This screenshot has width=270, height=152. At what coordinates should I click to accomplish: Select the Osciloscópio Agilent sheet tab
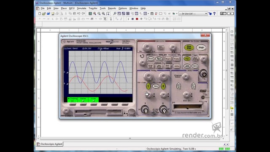(x=50, y=144)
